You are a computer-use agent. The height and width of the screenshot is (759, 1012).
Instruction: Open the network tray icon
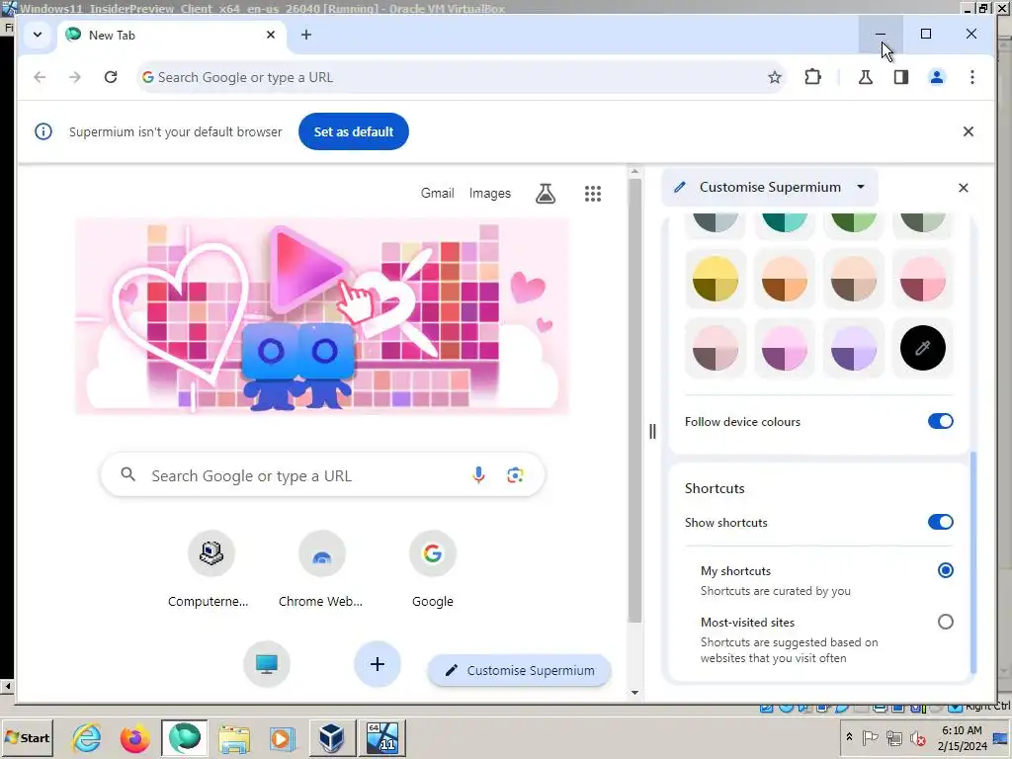pyautogui.click(x=893, y=737)
